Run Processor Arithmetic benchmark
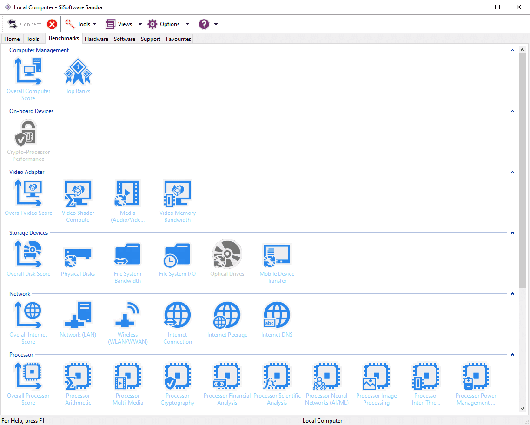This screenshot has height=425, width=530. pos(78,384)
